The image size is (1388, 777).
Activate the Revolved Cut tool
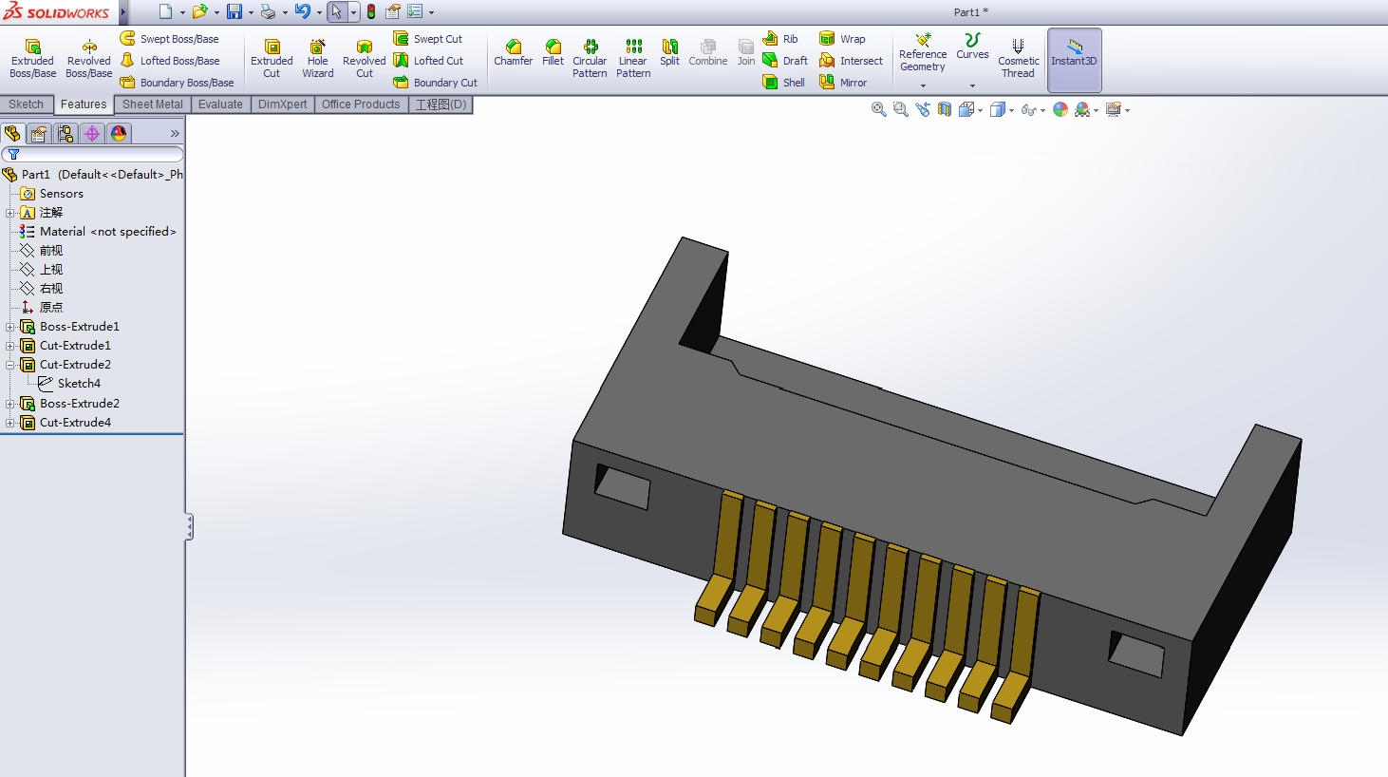tap(365, 59)
